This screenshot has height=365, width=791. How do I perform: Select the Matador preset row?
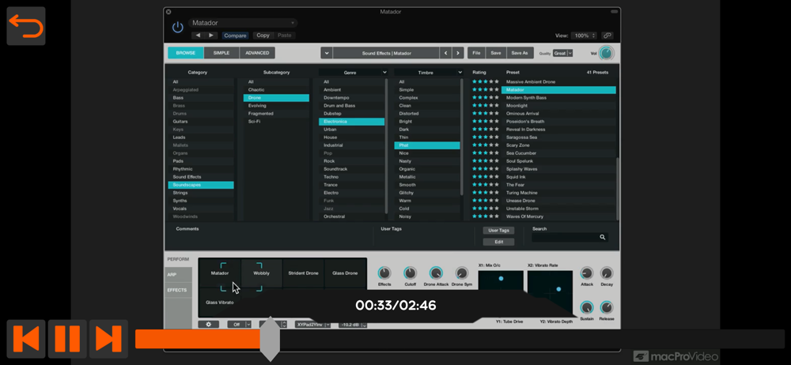click(x=559, y=90)
